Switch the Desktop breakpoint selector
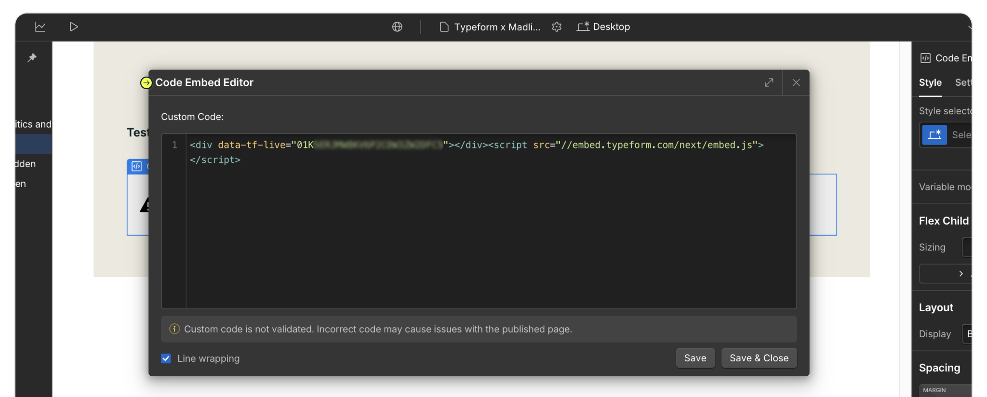Viewport: 987px width, 397px height. (x=603, y=27)
